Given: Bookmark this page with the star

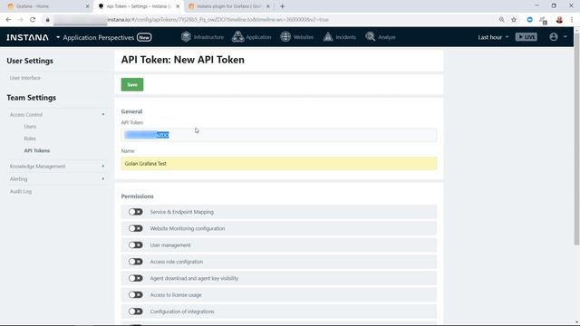Looking at the screenshot, I should [514, 20].
